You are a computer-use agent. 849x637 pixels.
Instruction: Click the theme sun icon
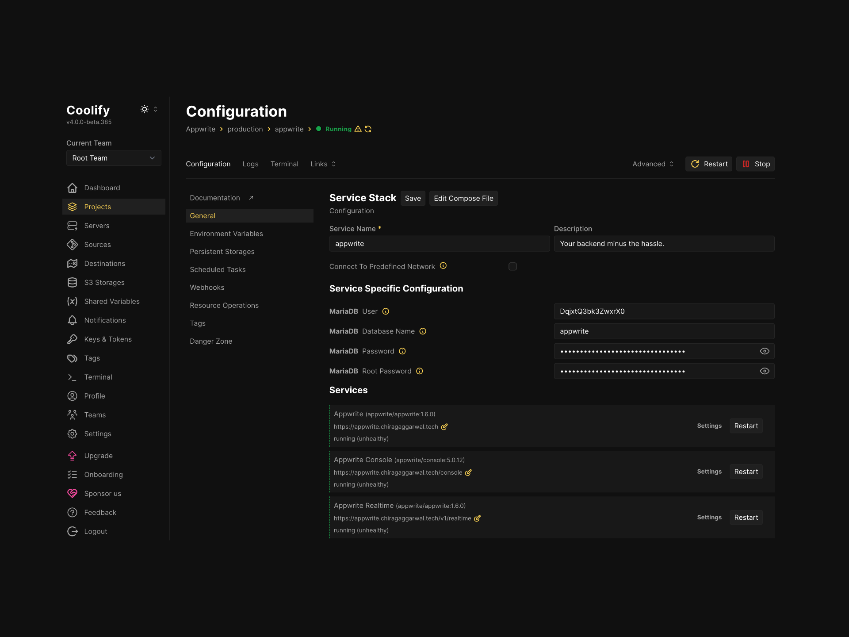[x=145, y=109]
